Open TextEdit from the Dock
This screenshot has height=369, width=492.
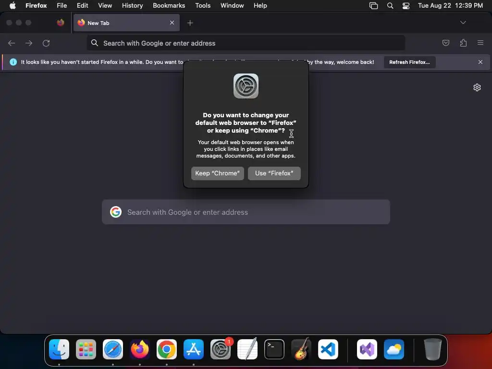pyautogui.click(x=247, y=349)
